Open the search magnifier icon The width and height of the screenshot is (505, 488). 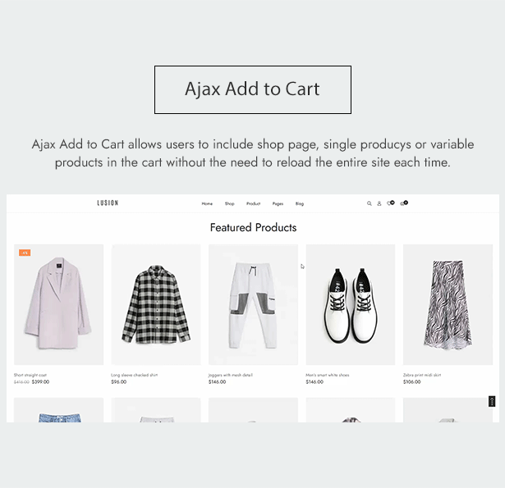coord(369,203)
